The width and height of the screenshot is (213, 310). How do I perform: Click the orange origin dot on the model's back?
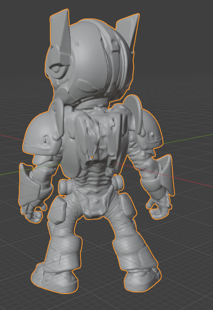(92, 157)
